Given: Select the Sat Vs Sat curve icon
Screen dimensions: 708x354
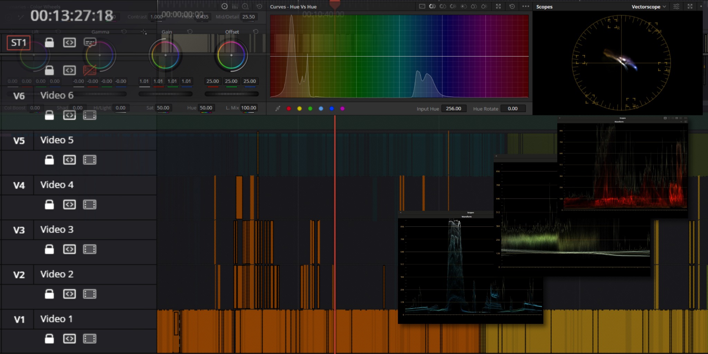Looking at the screenshot, I should point(474,6).
